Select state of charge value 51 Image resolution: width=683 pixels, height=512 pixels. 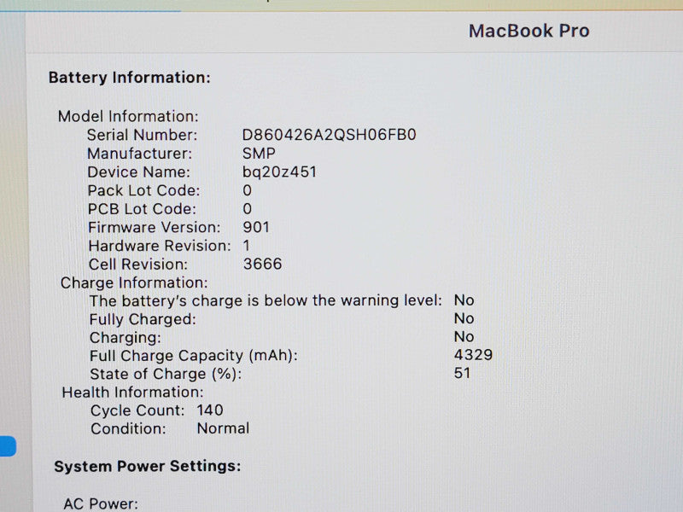[462, 373]
